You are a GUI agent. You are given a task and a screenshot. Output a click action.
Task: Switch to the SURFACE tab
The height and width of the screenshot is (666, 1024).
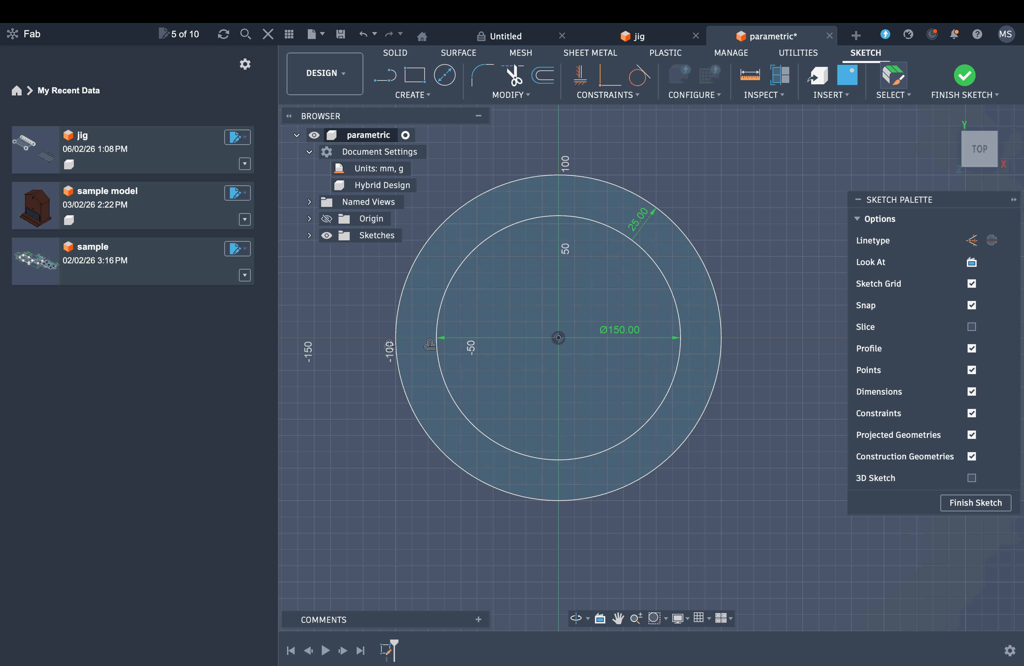point(458,53)
